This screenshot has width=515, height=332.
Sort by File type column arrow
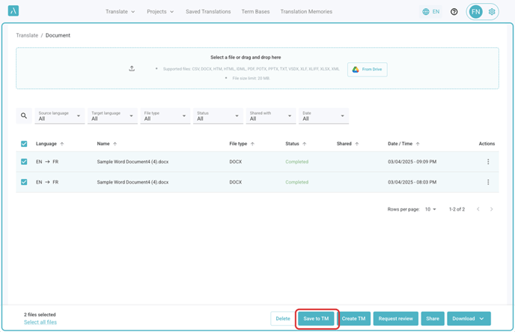[x=252, y=144]
